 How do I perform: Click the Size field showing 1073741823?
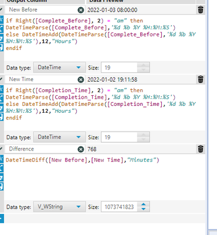(119, 207)
